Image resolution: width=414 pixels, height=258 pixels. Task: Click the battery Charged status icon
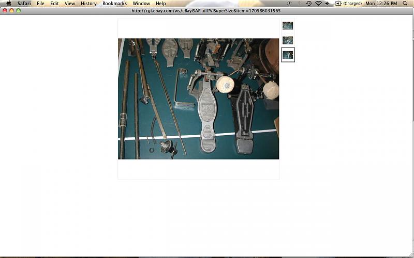[x=348, y=3]
